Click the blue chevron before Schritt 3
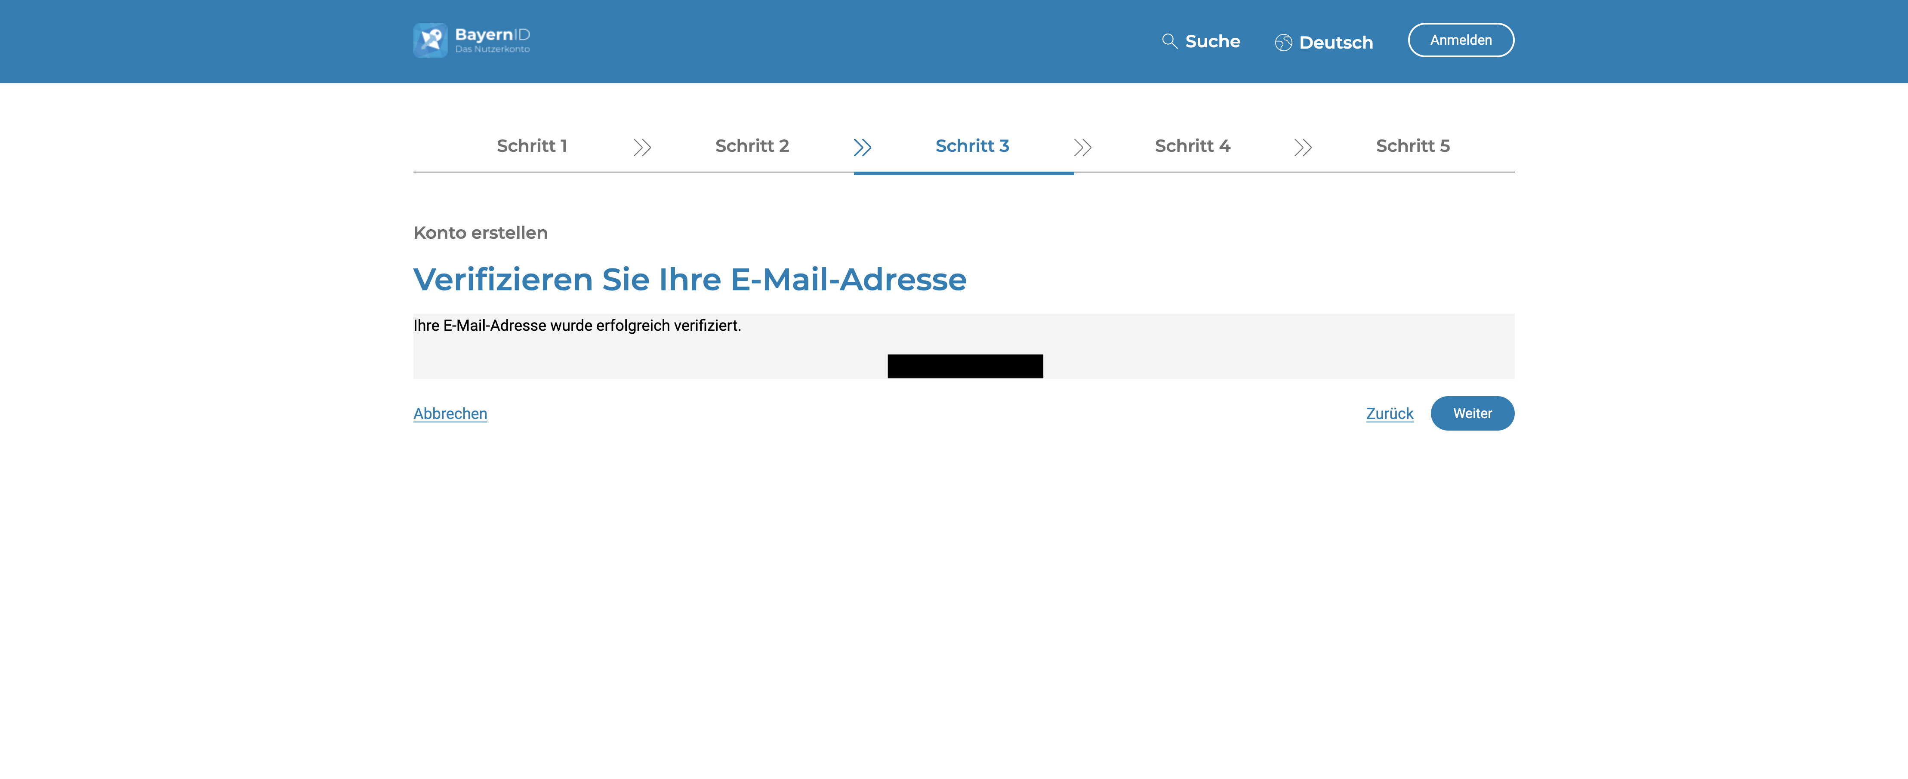This screenshot has width=1908, height=779. pos(862,148)
